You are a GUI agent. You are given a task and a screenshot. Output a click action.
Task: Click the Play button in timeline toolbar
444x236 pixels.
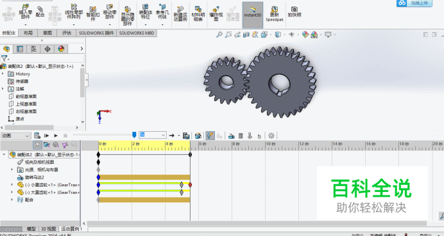click(x=56, y=136)
